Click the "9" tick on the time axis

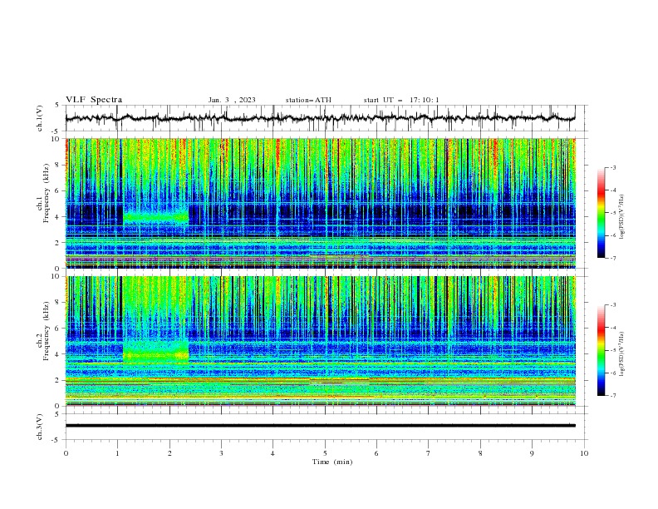pyautogui.click(x=533, y=453)
